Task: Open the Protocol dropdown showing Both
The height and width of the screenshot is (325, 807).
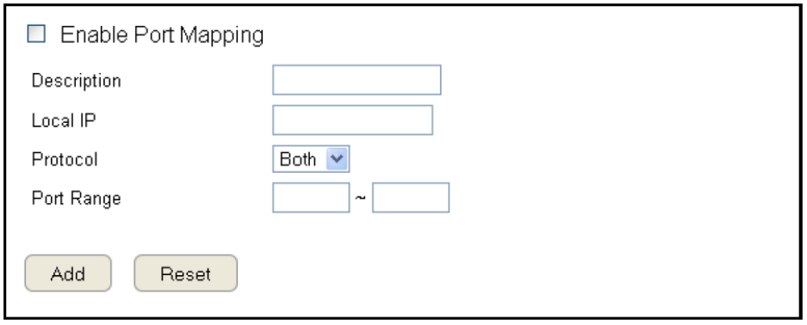Action: pyautogui.click(x=311, y=159)
